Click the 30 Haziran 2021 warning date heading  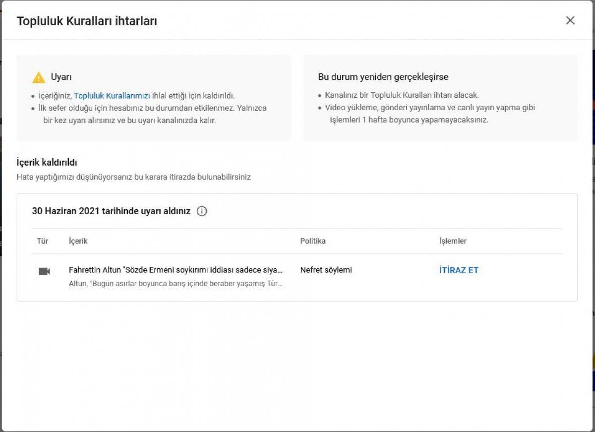(111, 211)
